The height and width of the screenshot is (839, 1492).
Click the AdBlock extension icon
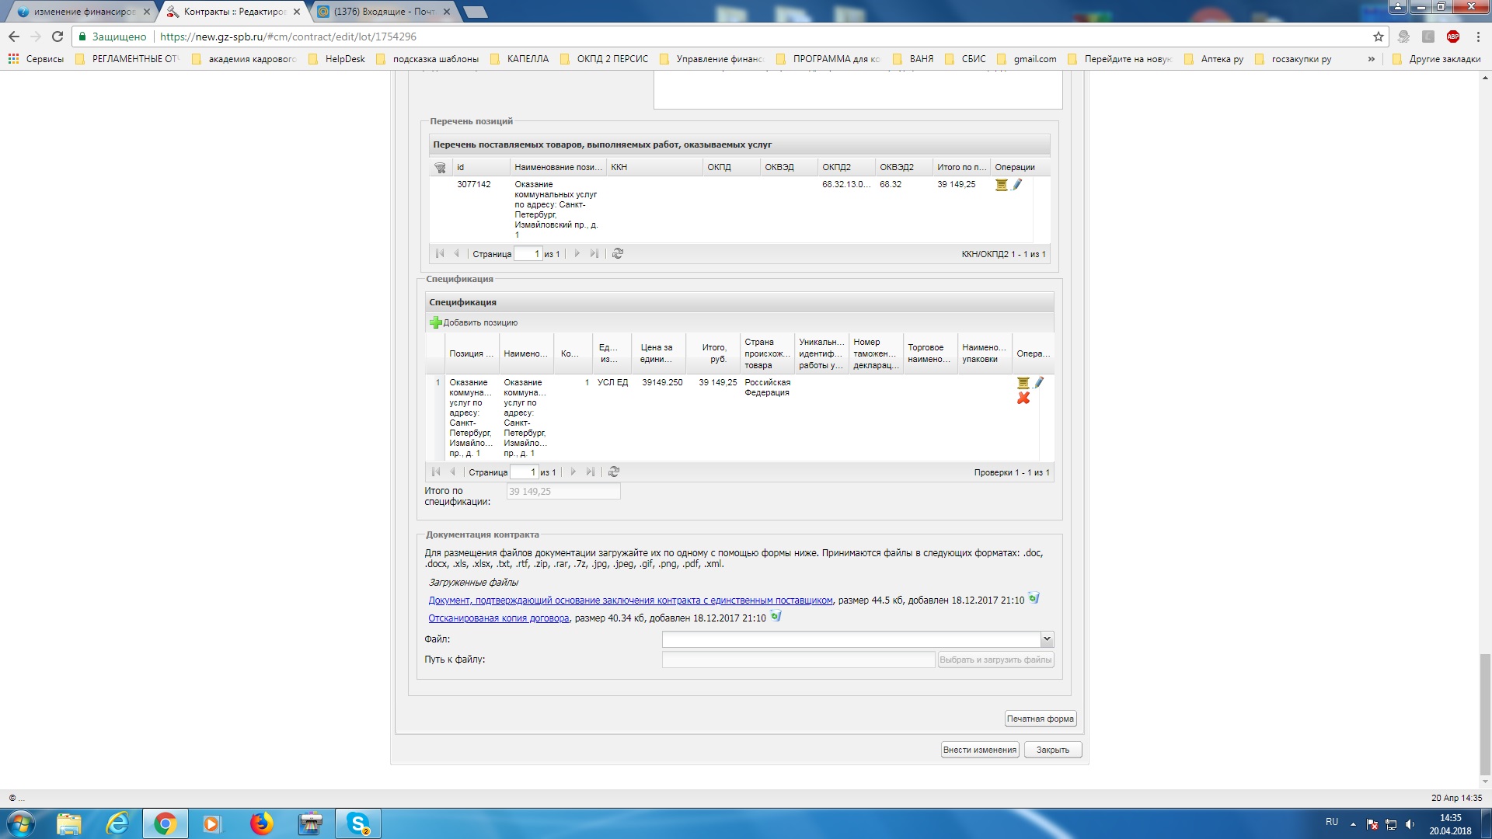point(1452,37)
